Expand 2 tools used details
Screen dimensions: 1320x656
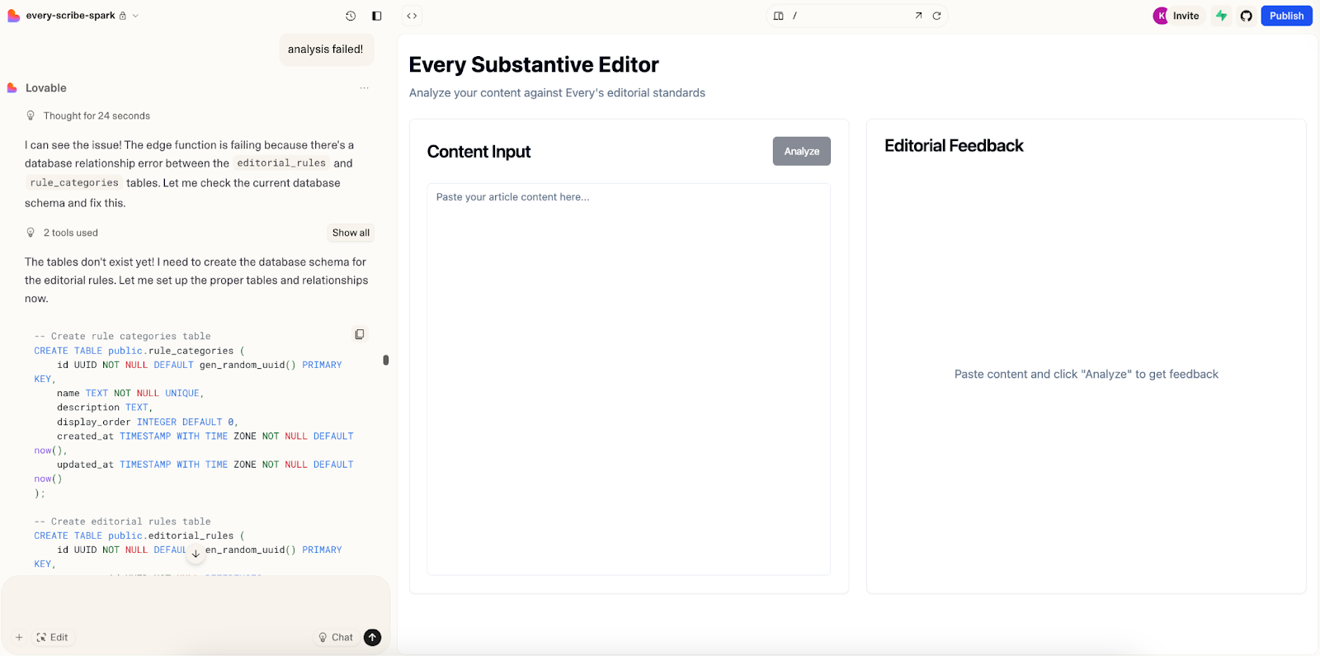[71, 233]
